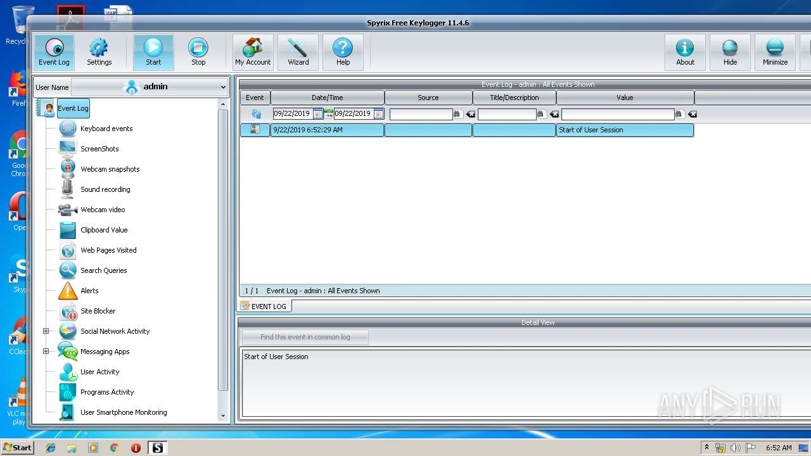The image size is (811, 456).
Task: Open the User Name dropdown showing admin
Action: 150,87
